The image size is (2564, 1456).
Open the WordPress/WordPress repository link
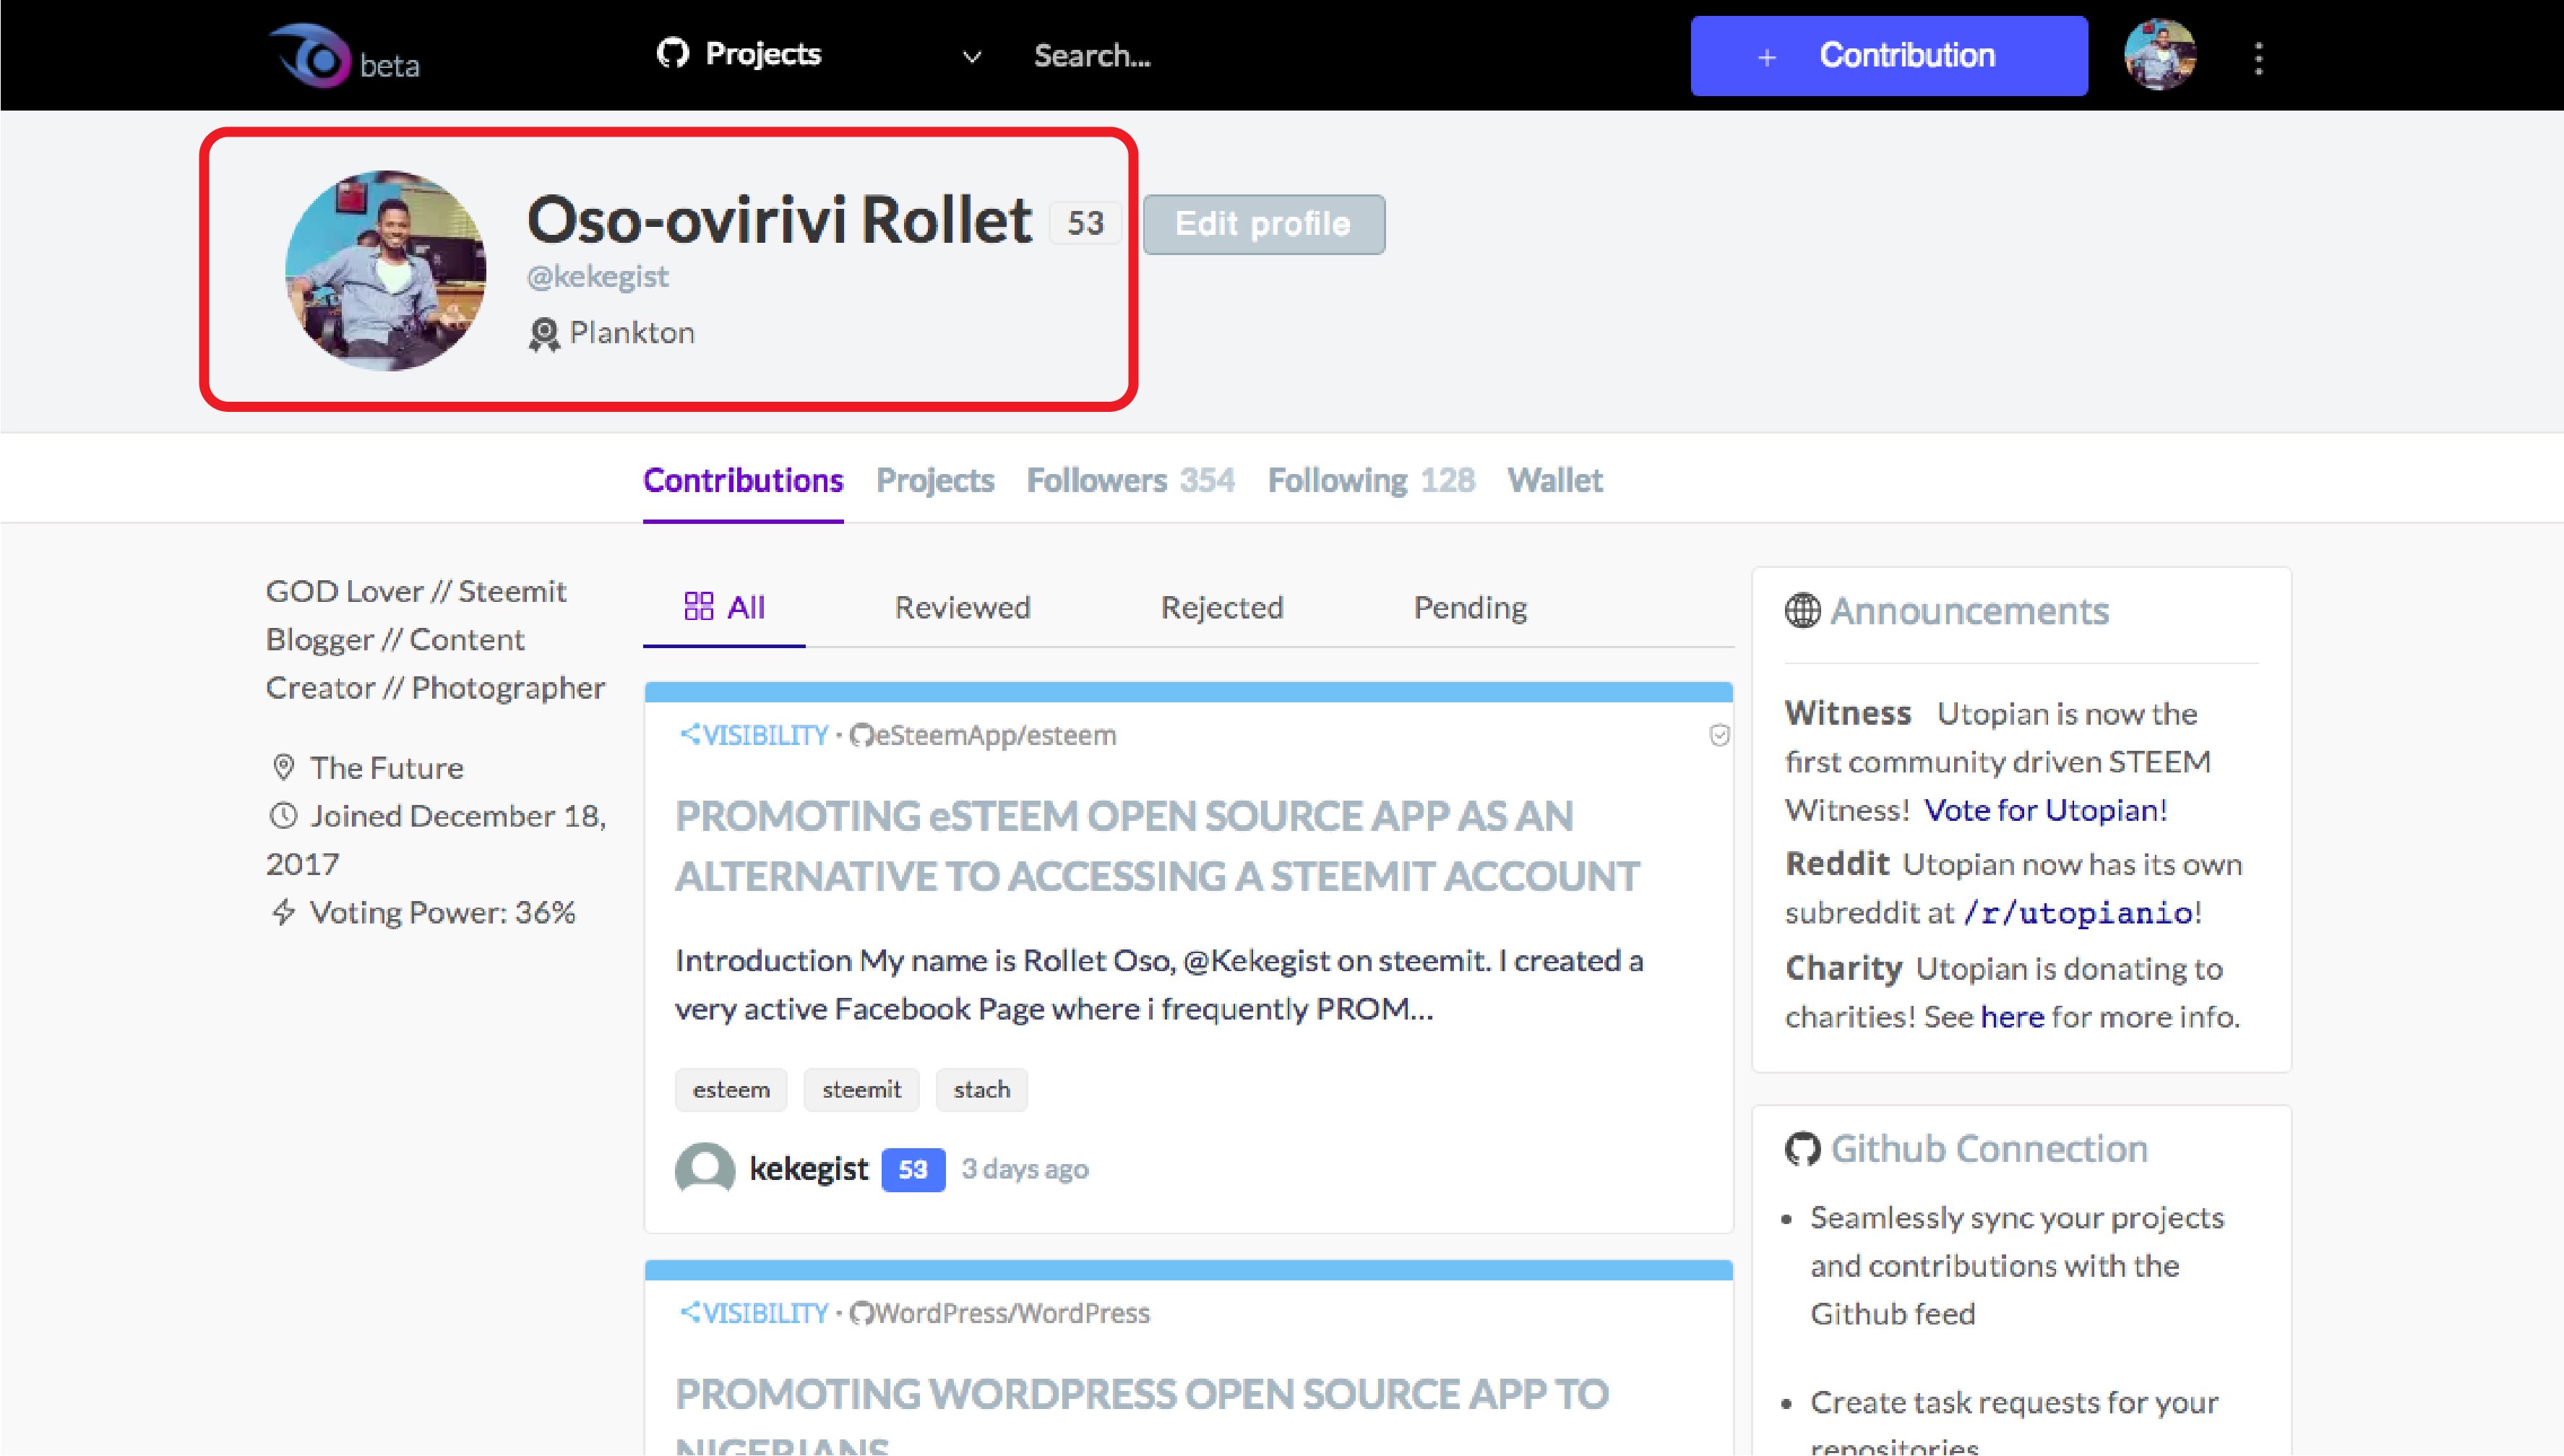tap(1013, 1313)
